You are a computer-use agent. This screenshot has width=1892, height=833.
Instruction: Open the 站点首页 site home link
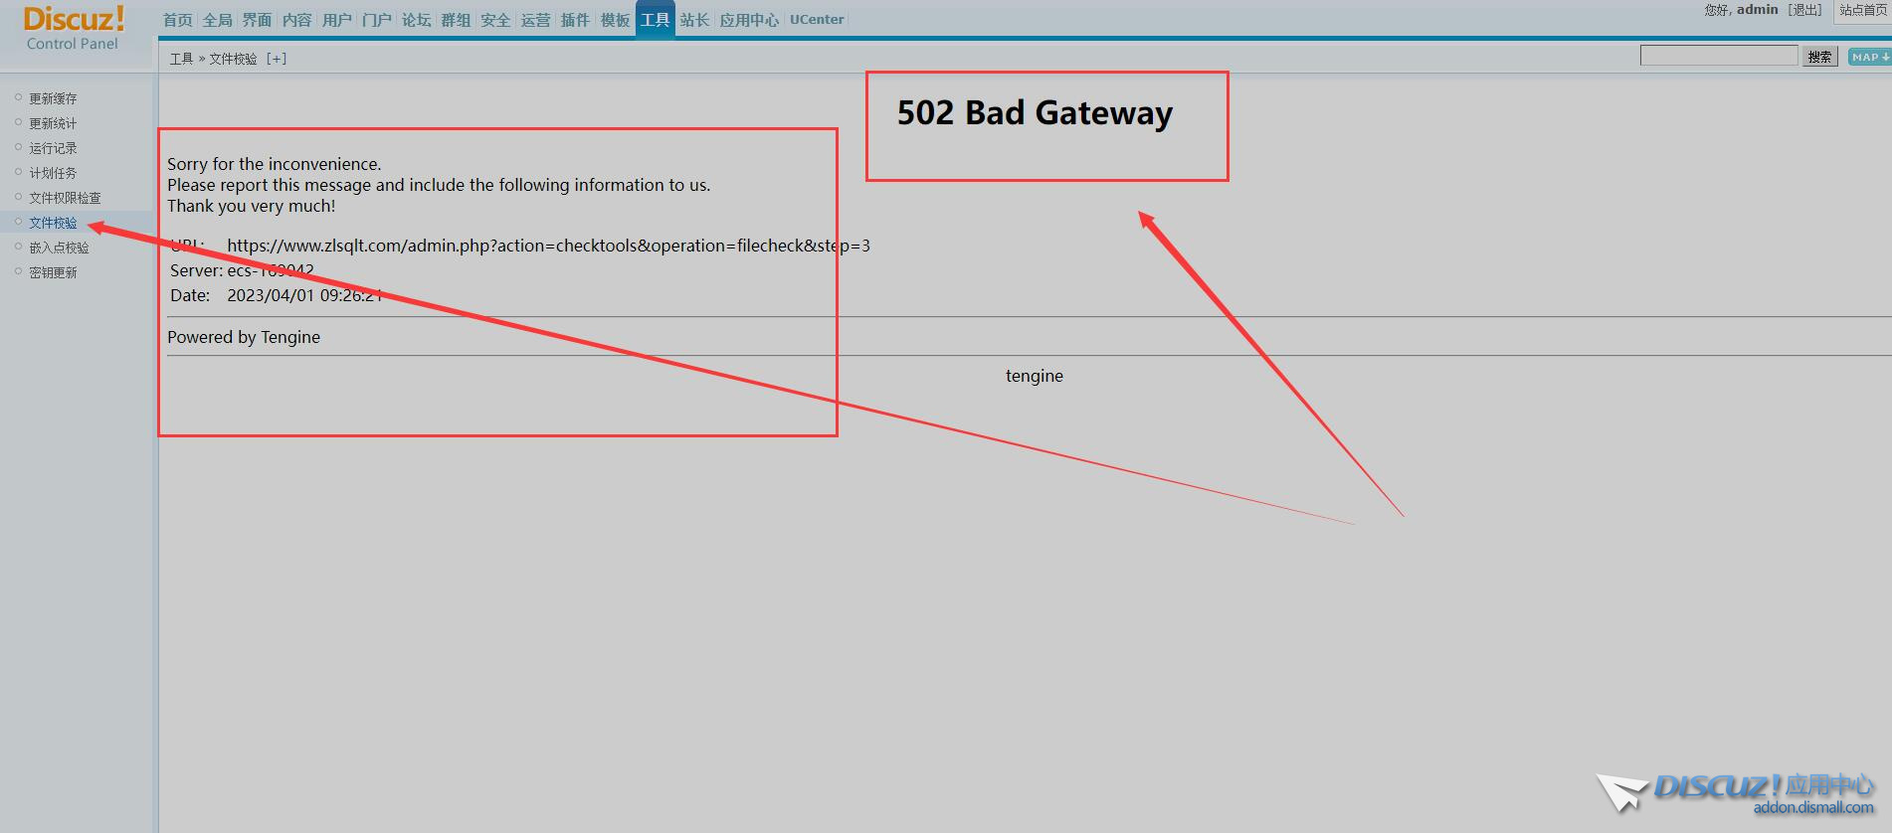[x=1862, y=10]
